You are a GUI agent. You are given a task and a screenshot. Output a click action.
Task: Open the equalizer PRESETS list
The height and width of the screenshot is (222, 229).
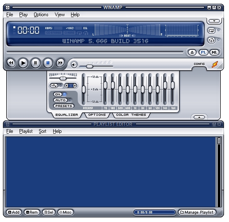[x=64, y=106]
